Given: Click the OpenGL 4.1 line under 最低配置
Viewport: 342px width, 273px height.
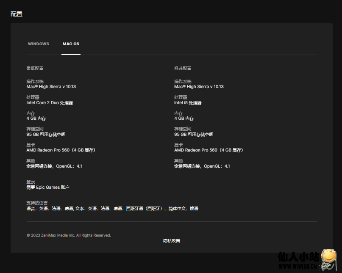Looking at the screenshot, I should pyautogui.click(x=54, y=166).
